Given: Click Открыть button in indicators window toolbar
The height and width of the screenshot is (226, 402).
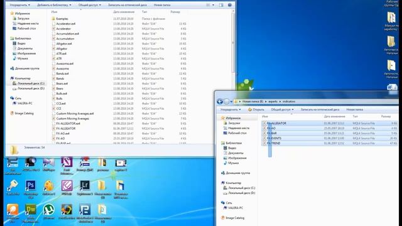Looking at the screenshot, I should coord(256,109).
